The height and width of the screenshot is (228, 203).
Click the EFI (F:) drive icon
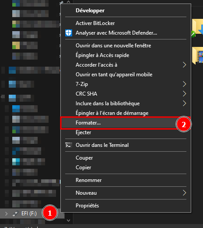[x=16, y=214]
